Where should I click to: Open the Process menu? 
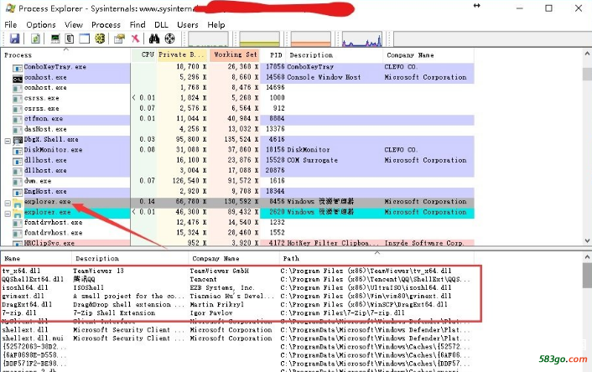[106, 25]
